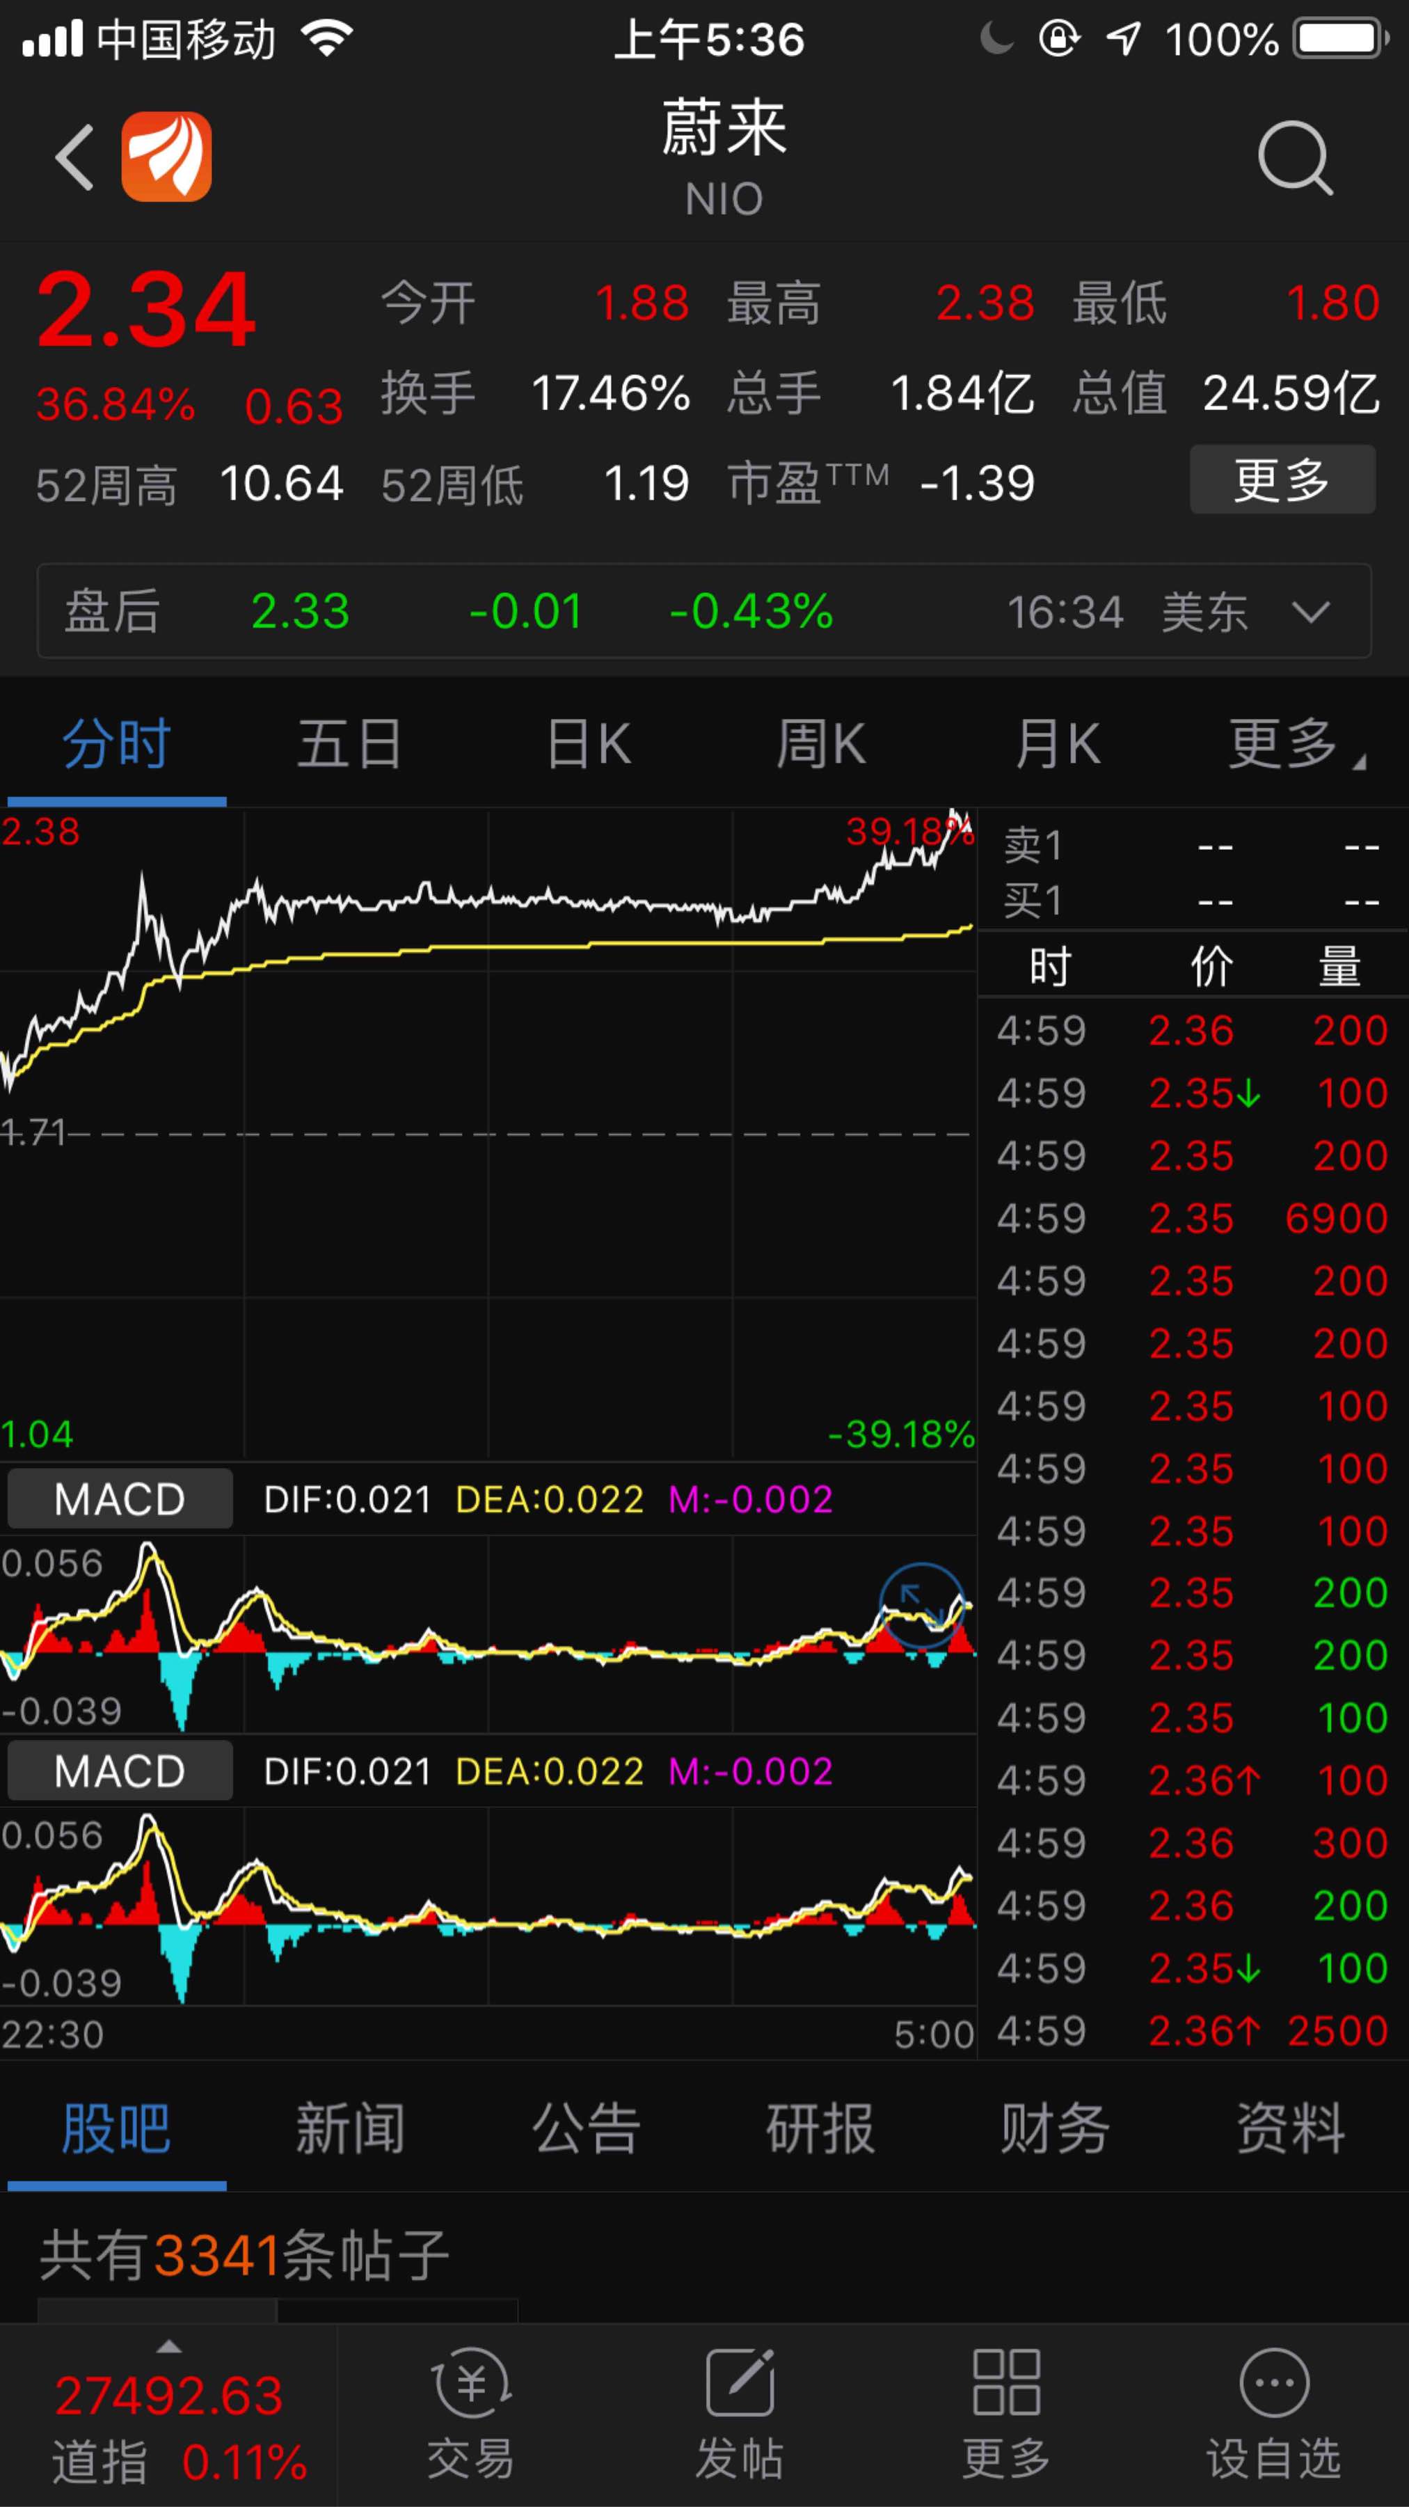This screenshot has width=1409, height=2507.
Task: Tap the 市盈TTM -1.39 value
Action: pos(977,484)
